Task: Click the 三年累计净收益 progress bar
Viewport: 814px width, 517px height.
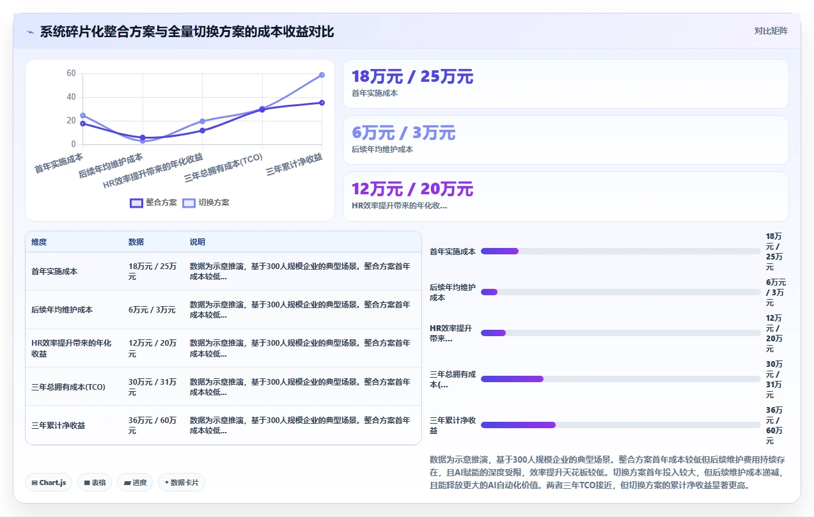Action: 620,425
